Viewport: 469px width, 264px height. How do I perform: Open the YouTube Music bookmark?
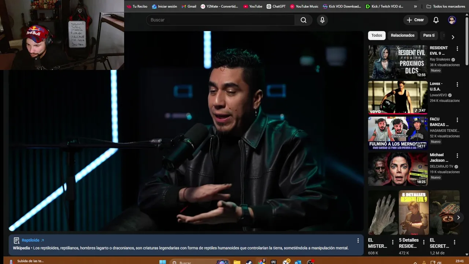(x=304, y=6)
